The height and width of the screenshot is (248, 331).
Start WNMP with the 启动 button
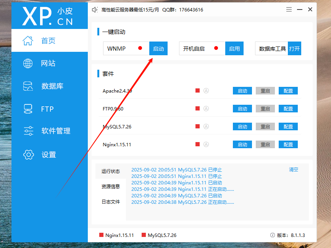pos(158,49)
